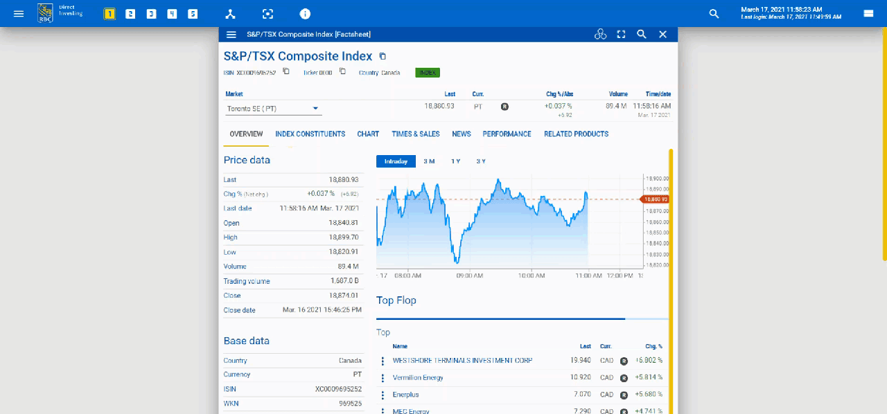The height and width of the screenshot is (414, 887).
Task: Search within the factsheet panel
Action: pyautogui.click(x=642, y=35)
